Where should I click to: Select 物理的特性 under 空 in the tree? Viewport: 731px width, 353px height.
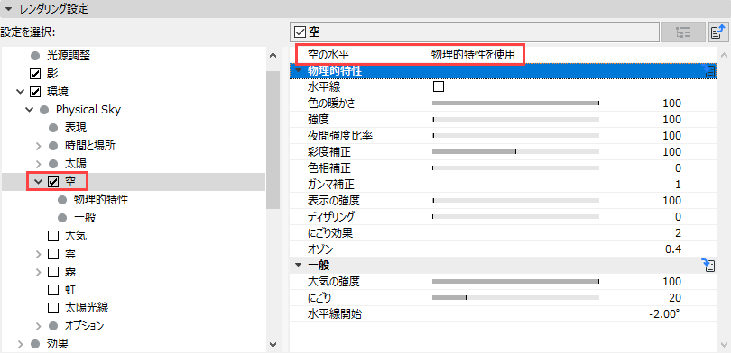tap(101, 200)
